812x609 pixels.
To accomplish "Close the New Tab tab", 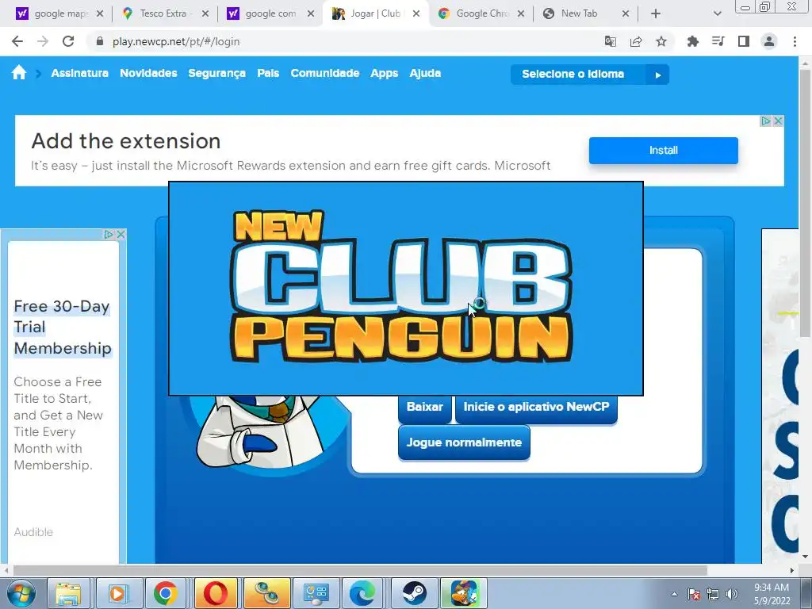I will [625, 14].
